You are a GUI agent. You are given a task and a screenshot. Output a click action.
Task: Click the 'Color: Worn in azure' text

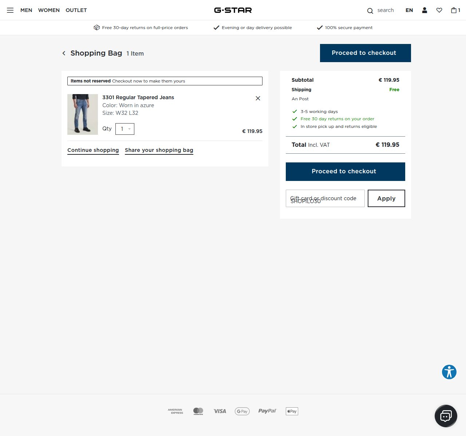(x=128, y=105)
